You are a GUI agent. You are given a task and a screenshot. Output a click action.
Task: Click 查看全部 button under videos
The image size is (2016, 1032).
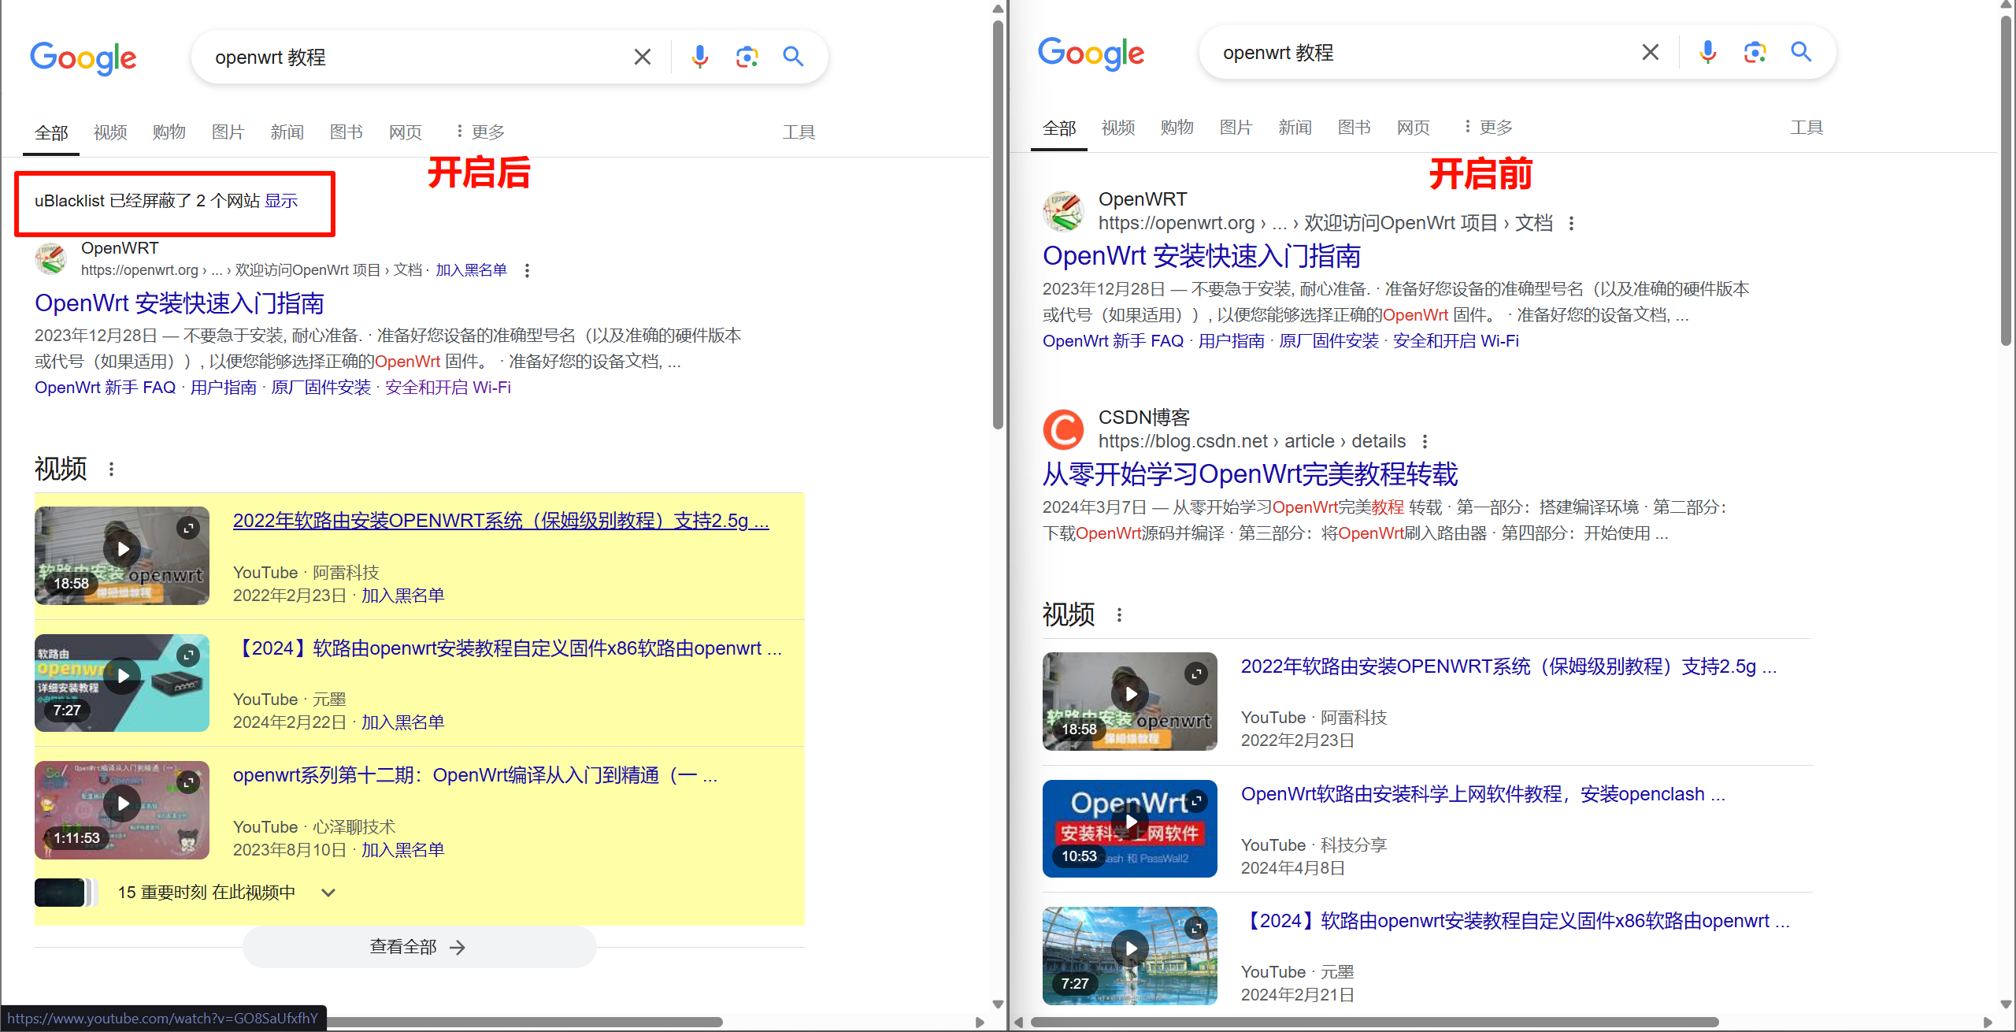point(418,947)
